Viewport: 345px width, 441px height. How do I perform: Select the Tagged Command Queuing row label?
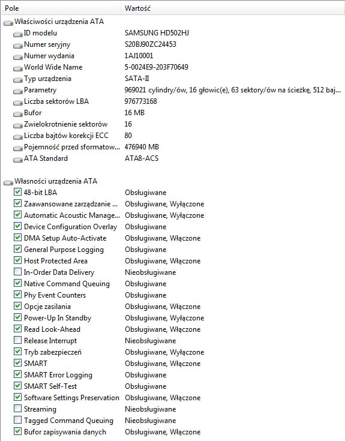pos(68,421)
